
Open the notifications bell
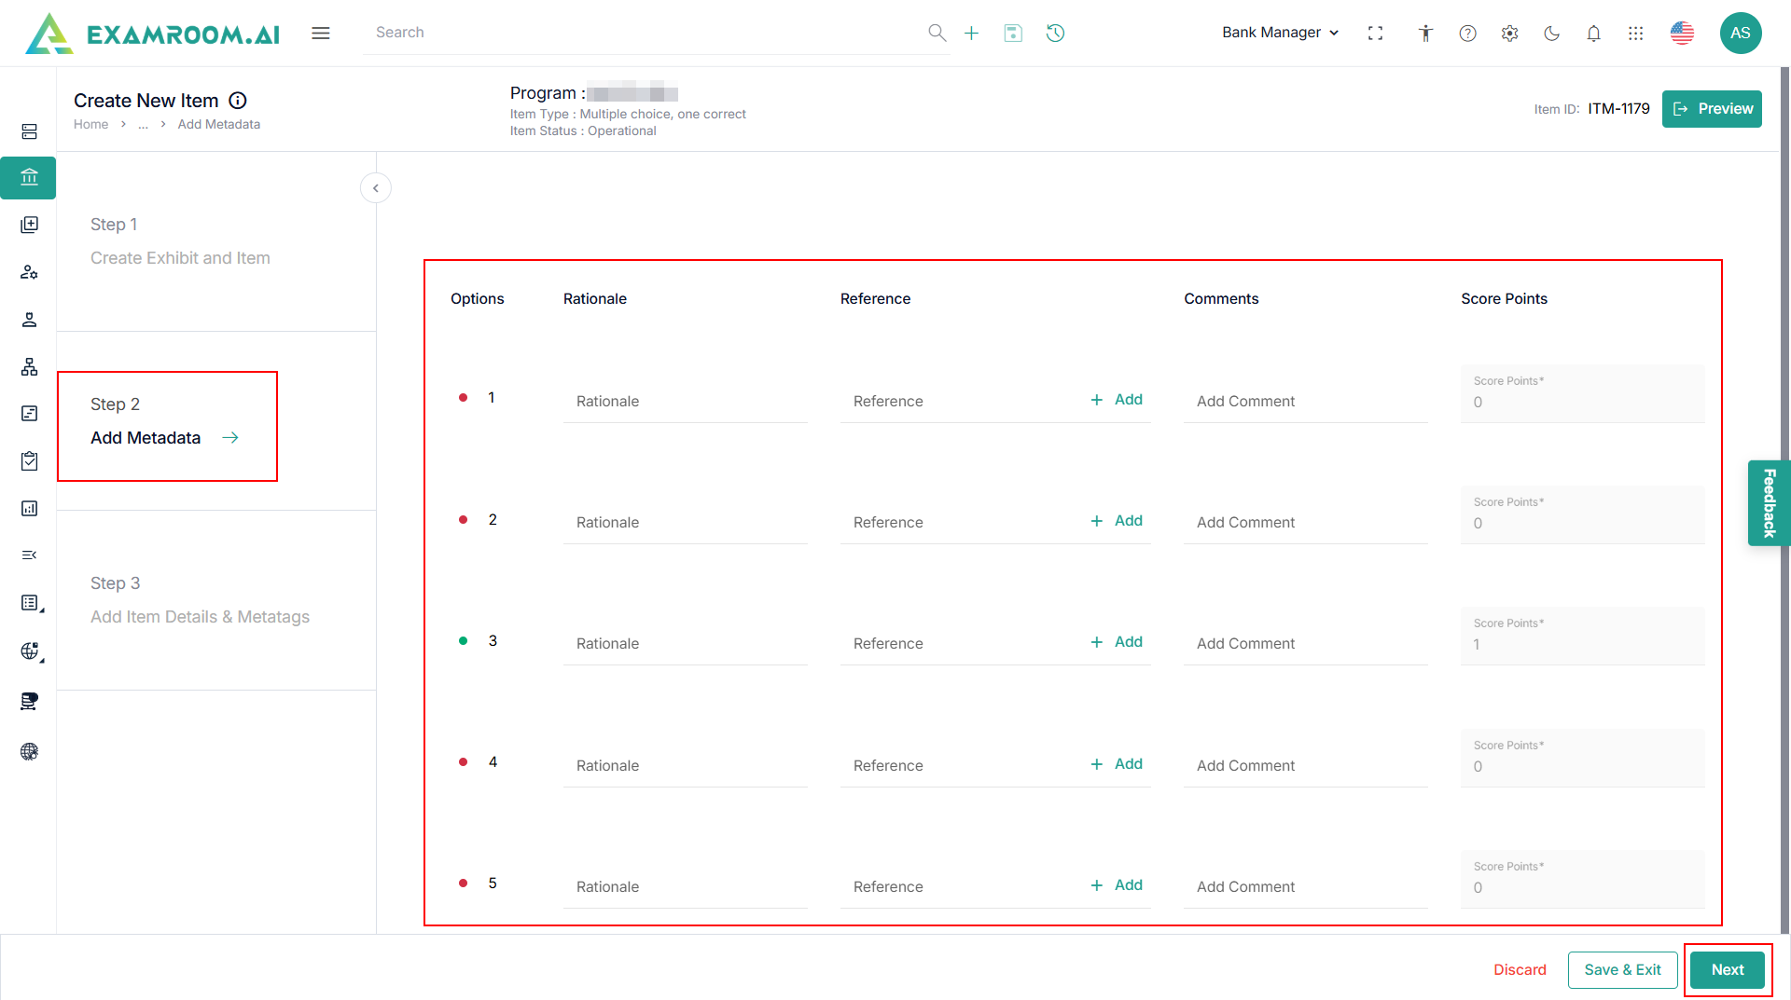[1593, 34]
